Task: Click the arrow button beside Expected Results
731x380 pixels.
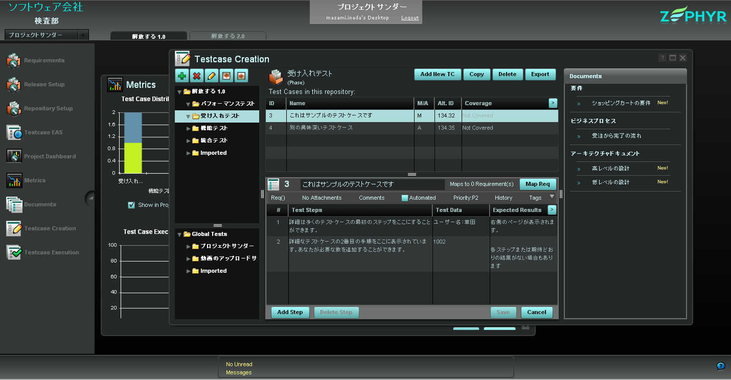Action: coord(552,209)
